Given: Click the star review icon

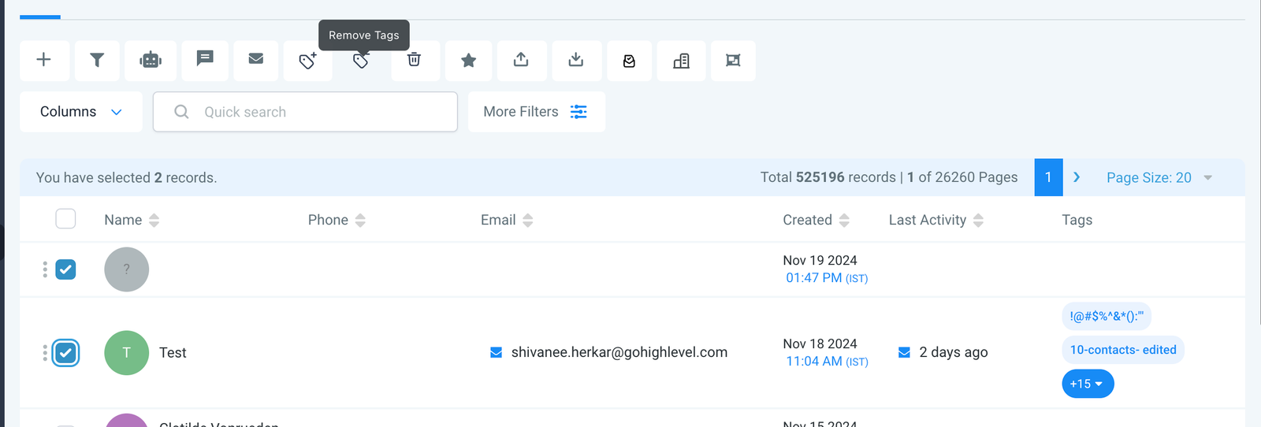Looking at the screenshot, I should (x=469, y=61).
